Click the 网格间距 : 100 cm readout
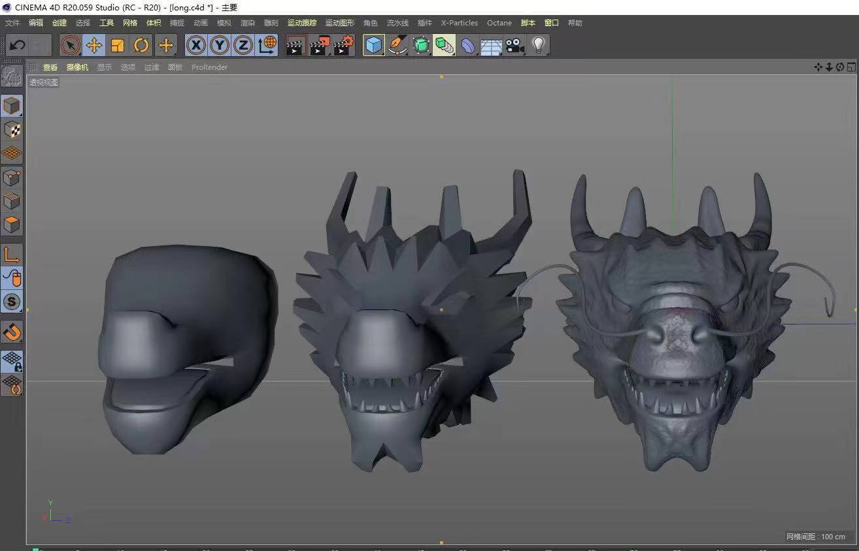 tap(815, 537)
